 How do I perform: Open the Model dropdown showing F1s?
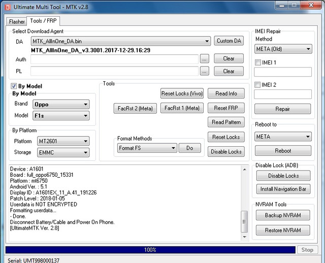coord(61,116)
